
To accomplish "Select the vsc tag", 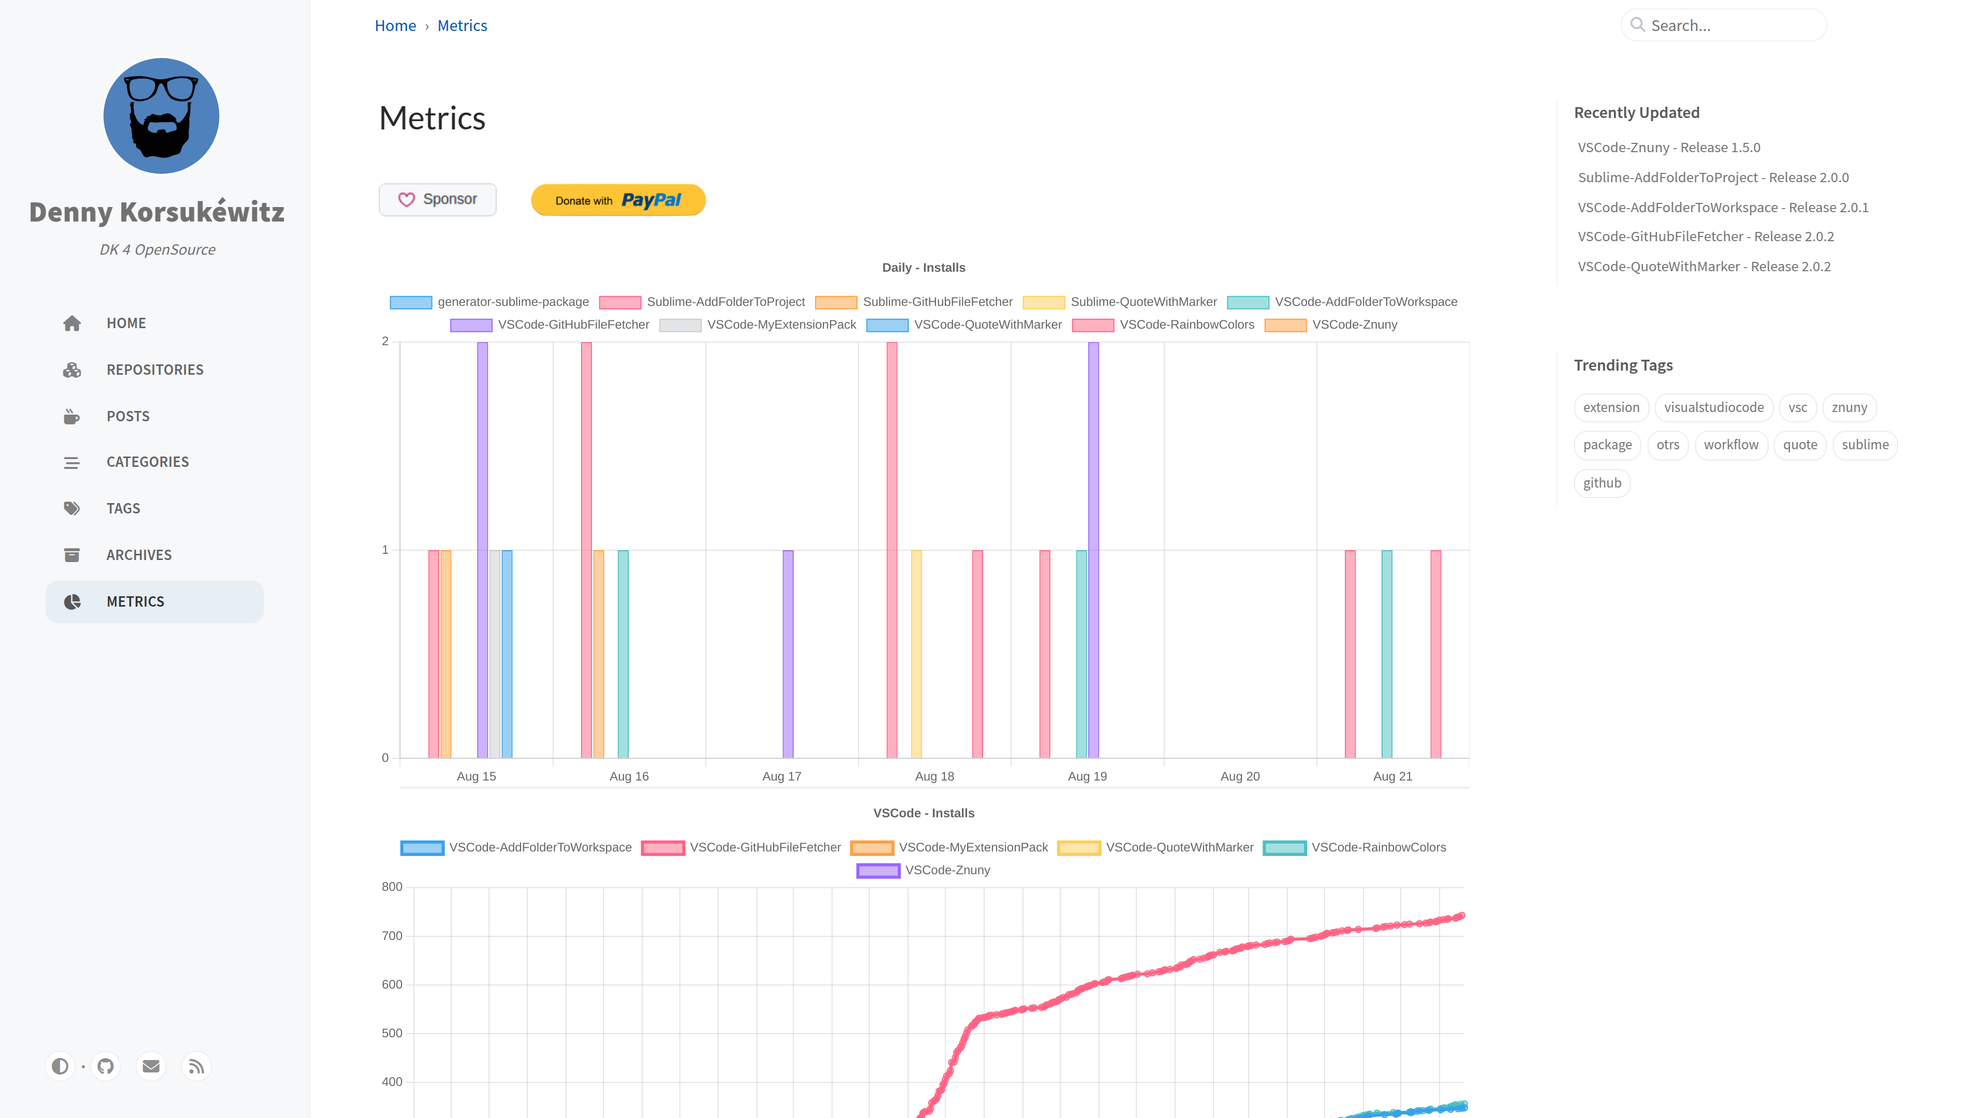I will coord(1798,407).
